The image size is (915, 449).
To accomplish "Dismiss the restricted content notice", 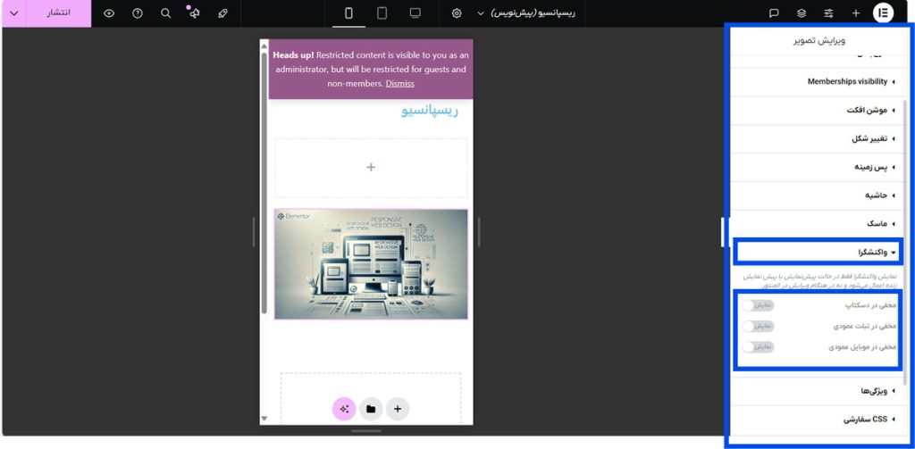I will coord(399,84).
